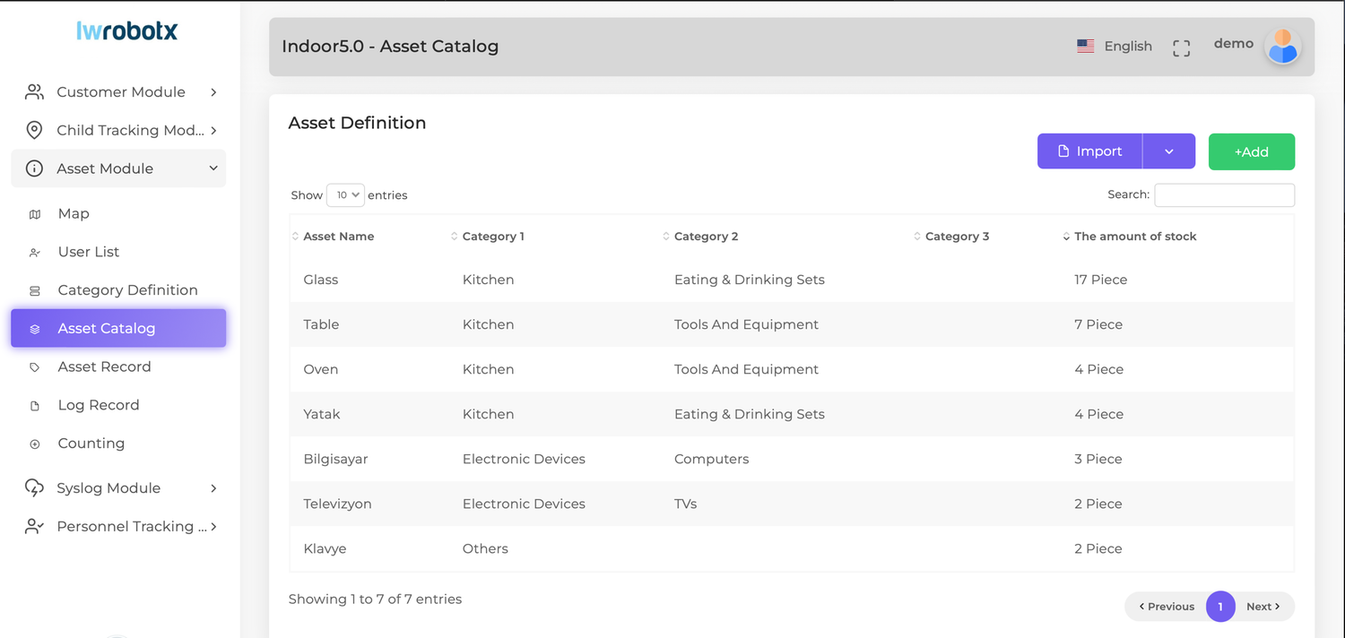Click the Computers category cell

(x=712, y=459)
